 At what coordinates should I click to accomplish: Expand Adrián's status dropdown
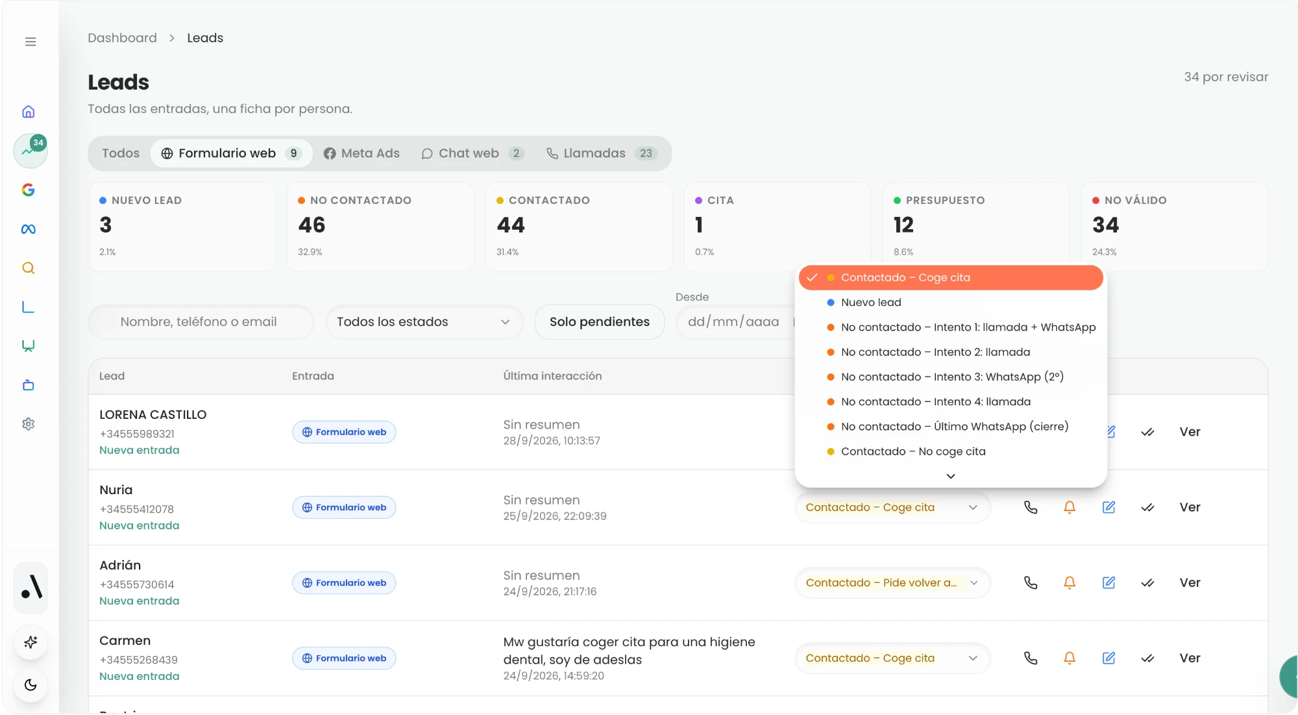tap(892, 583)
